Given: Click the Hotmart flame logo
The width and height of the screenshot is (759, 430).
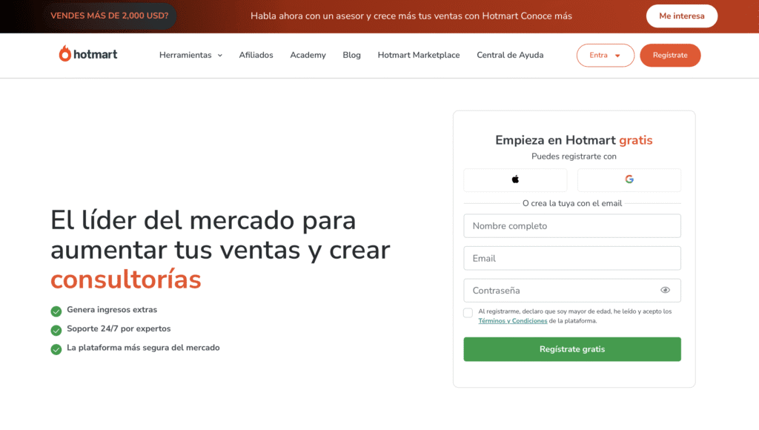Looking at the screenshot, I should (x=87, y=53).
